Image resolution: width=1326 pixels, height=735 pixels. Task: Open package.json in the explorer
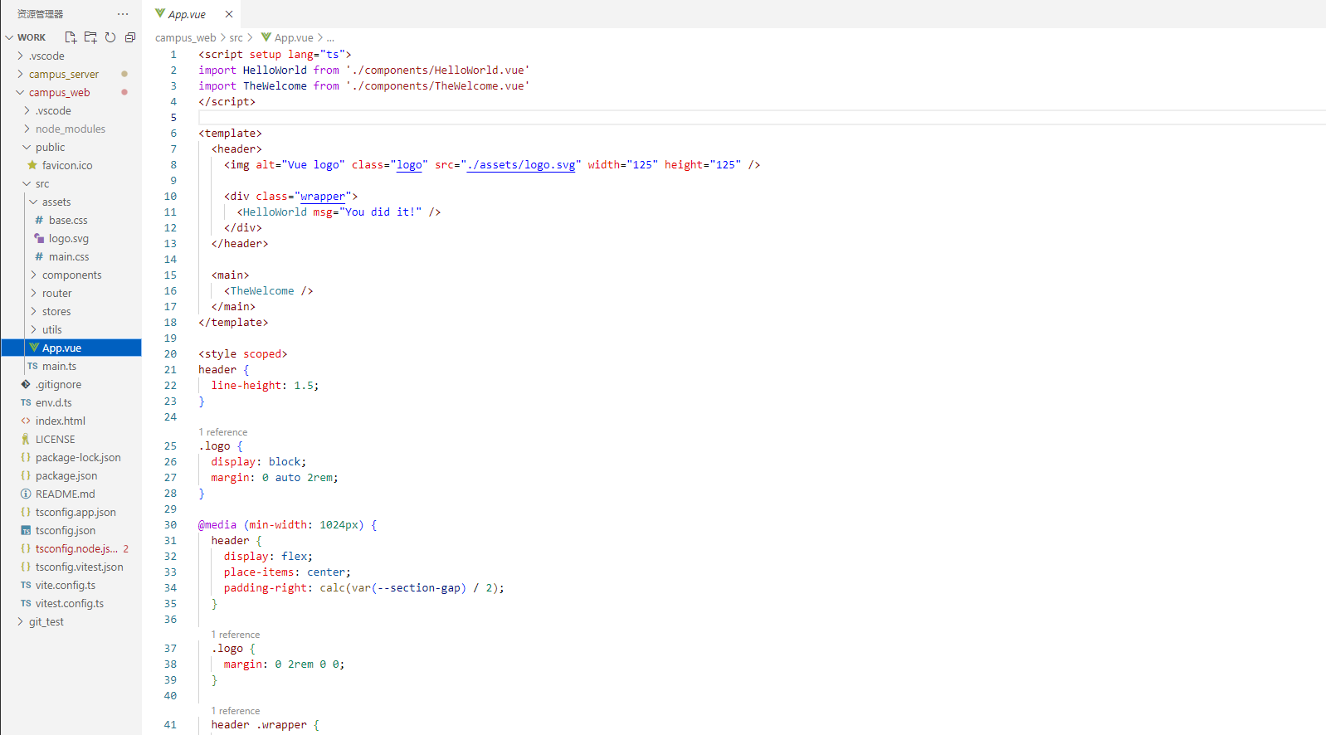pos(66,476)
